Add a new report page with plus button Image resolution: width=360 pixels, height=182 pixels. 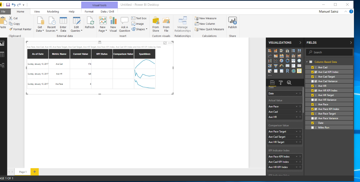[34, 172]
